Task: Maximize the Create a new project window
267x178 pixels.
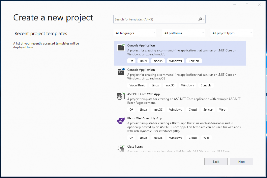Action: click(x=247, y=5)
